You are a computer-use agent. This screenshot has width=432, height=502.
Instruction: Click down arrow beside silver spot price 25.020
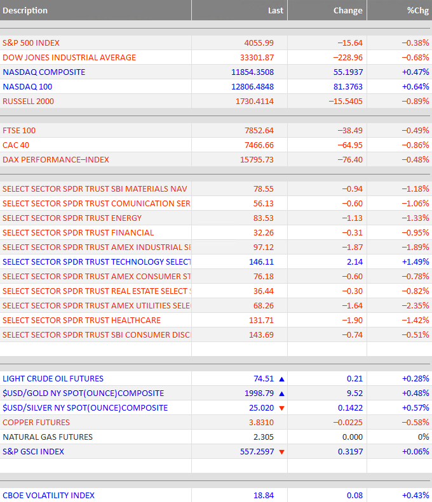281,408
